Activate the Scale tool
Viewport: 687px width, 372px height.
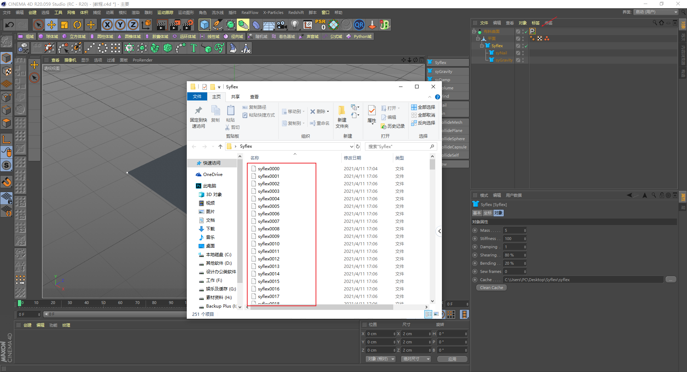click(x=64, y=25)
